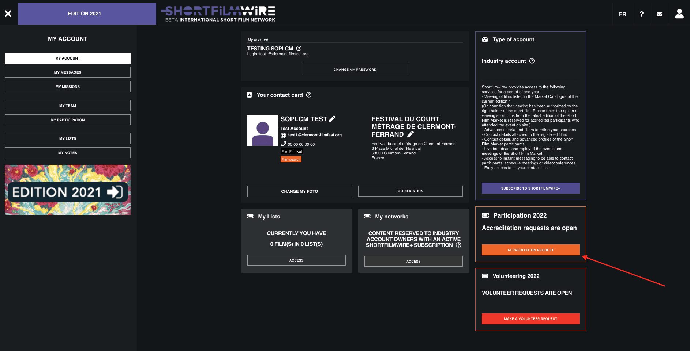Screen dimensions: 690x351
Task: Open My Lists in the sidebar
Action: pyautogui.click(x=68, y=138)
